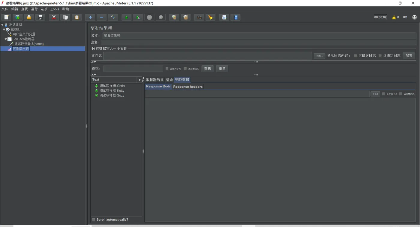
Task: Click the 查找 search button
Action: 208,69
